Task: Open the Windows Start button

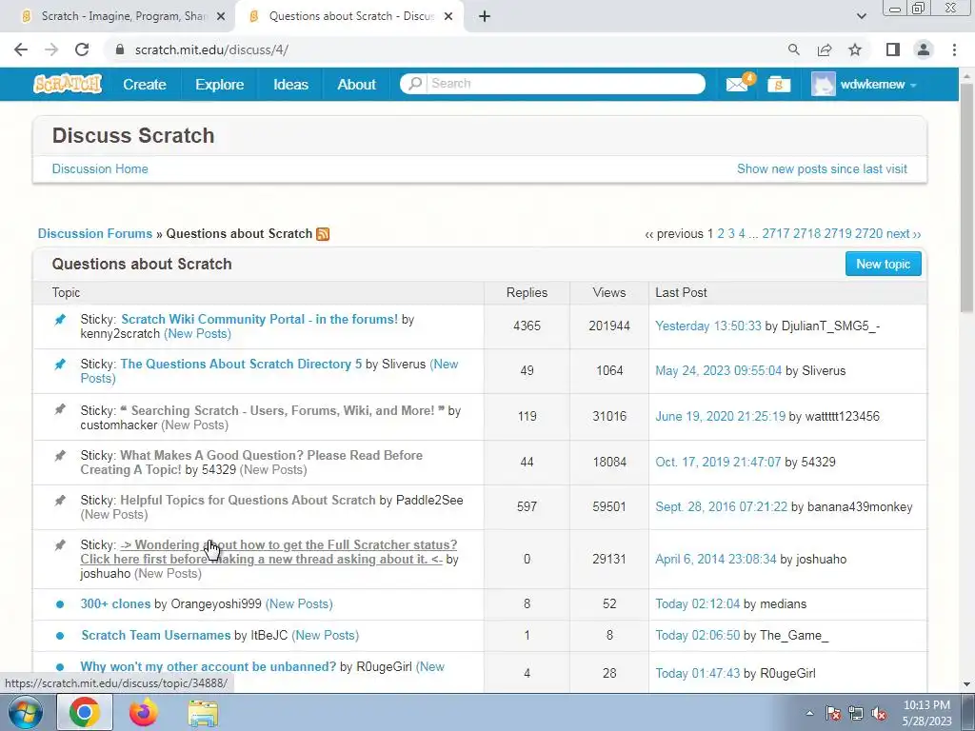Action: pyautogui.click(x=25, y=712)
